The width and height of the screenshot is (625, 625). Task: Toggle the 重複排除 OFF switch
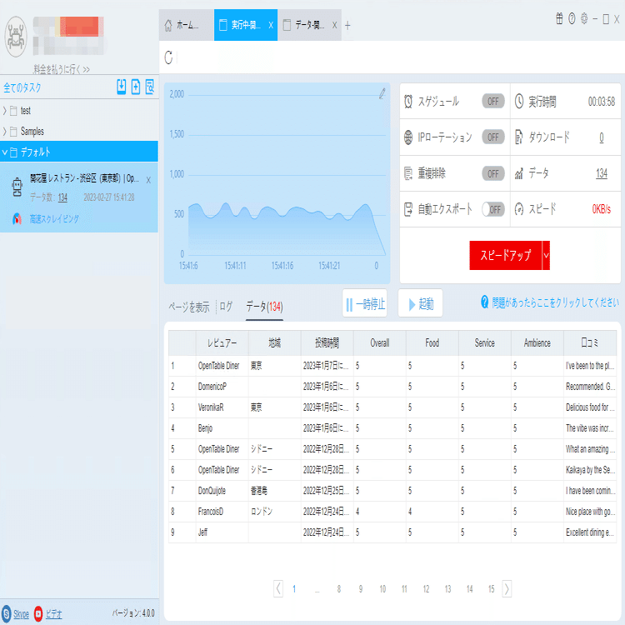point(493,173)
